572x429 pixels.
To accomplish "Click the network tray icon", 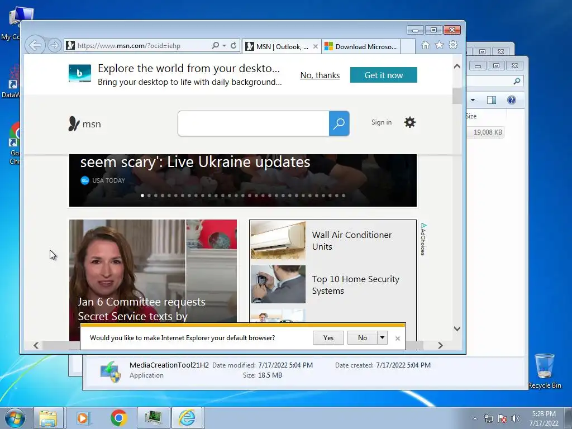I will click(488, 418).
